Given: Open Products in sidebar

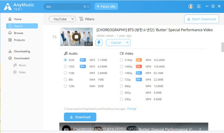Looking at the screenshot, I should 22,40.
